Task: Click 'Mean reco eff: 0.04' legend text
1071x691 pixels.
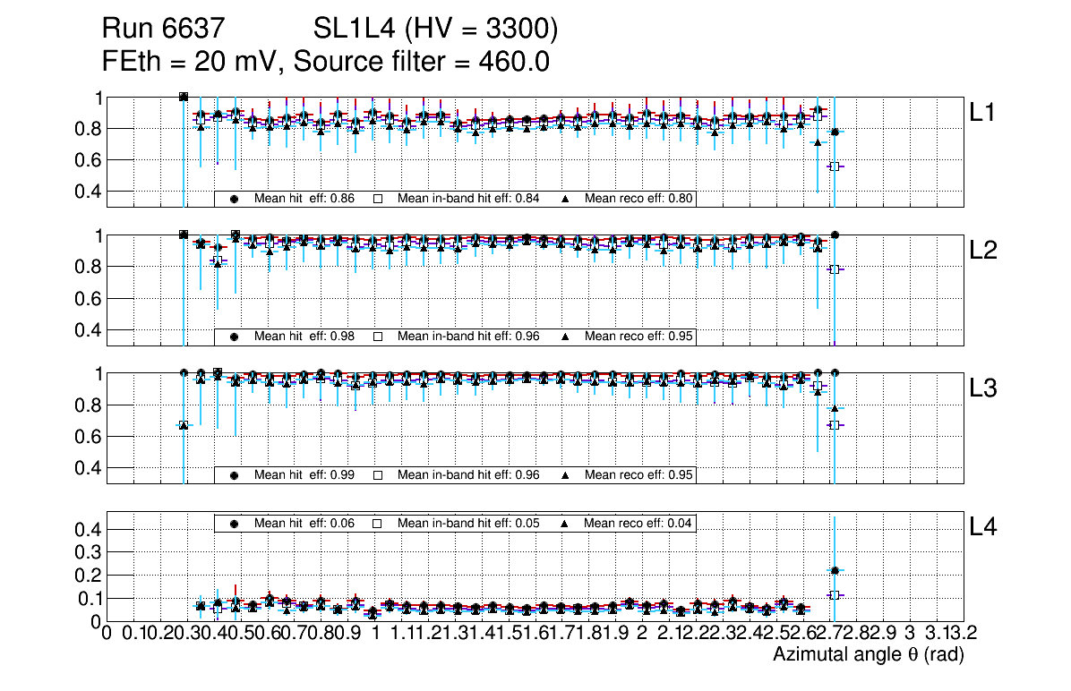Action: (638, 523)
